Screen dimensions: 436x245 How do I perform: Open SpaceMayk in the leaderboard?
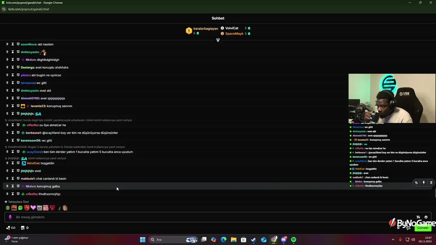point(235,34)
